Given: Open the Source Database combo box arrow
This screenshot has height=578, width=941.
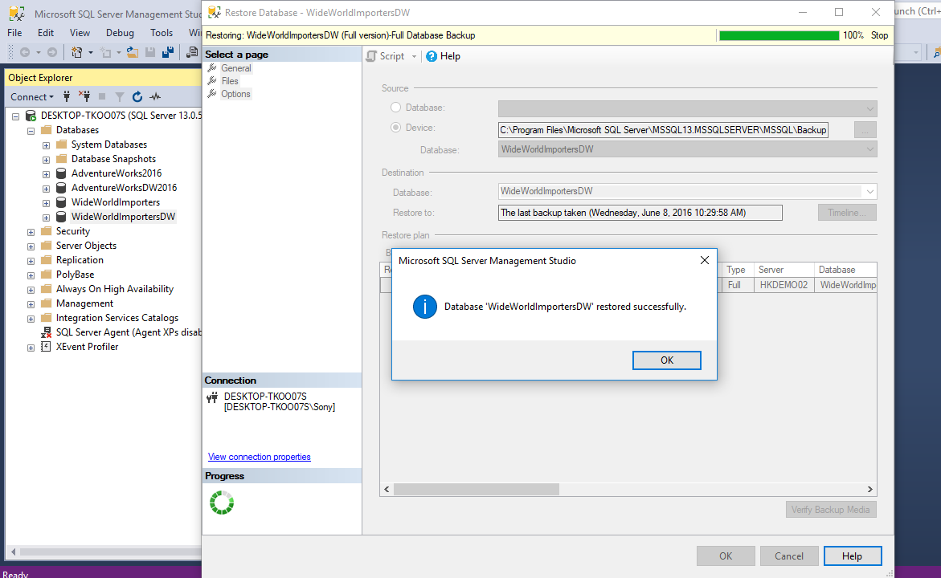Looking at the screenshot, I should pyautogui.click(x=869, y=108).
